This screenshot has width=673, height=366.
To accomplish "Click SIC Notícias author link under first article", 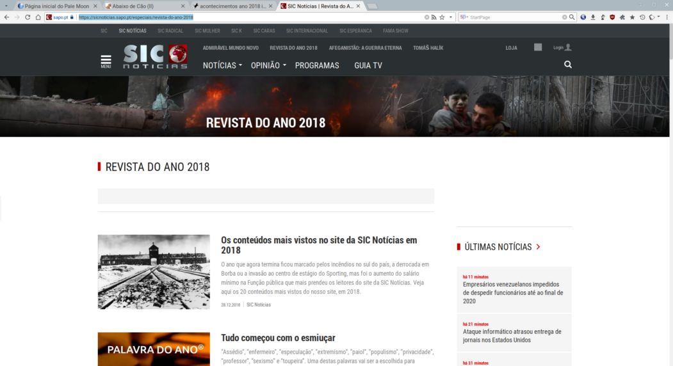I will (259, 305).
